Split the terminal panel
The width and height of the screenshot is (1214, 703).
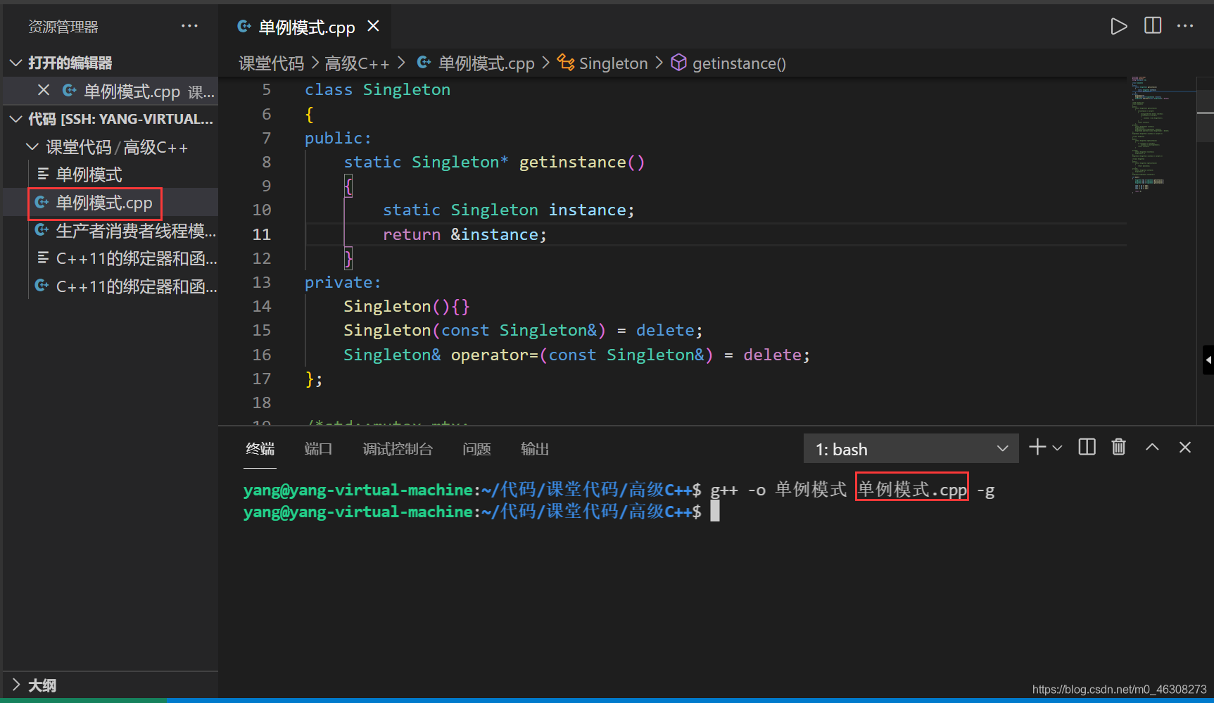coord(1087,447)
